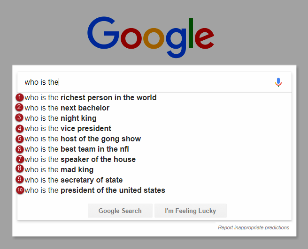Pick the 'mad king' suggestion
The width and height of the screenshot is (308, 249).
(x=59, y=170)
